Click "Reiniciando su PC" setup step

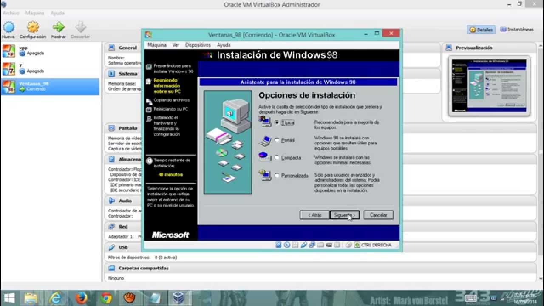[171, 109]
